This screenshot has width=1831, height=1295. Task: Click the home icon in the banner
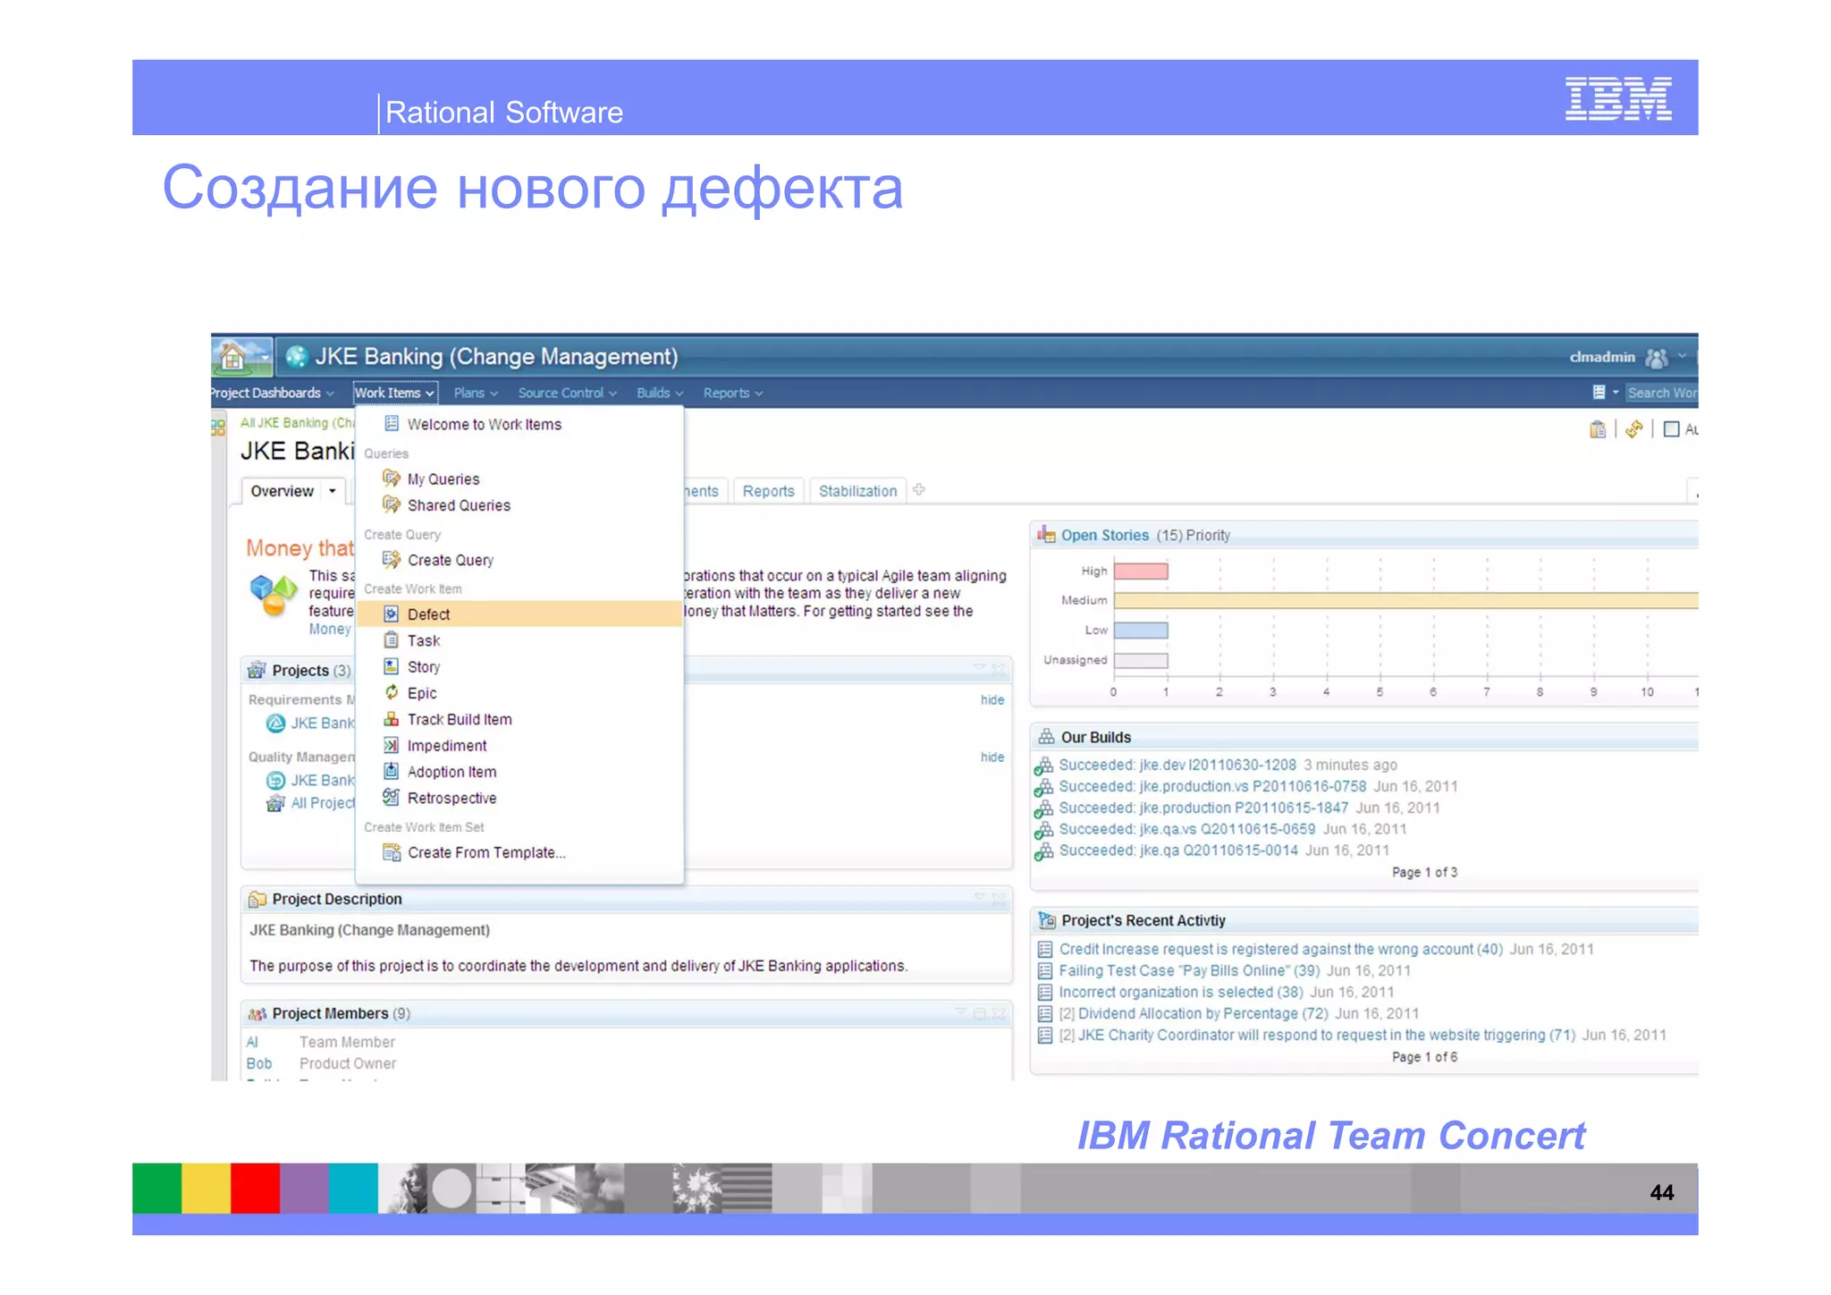232,357
